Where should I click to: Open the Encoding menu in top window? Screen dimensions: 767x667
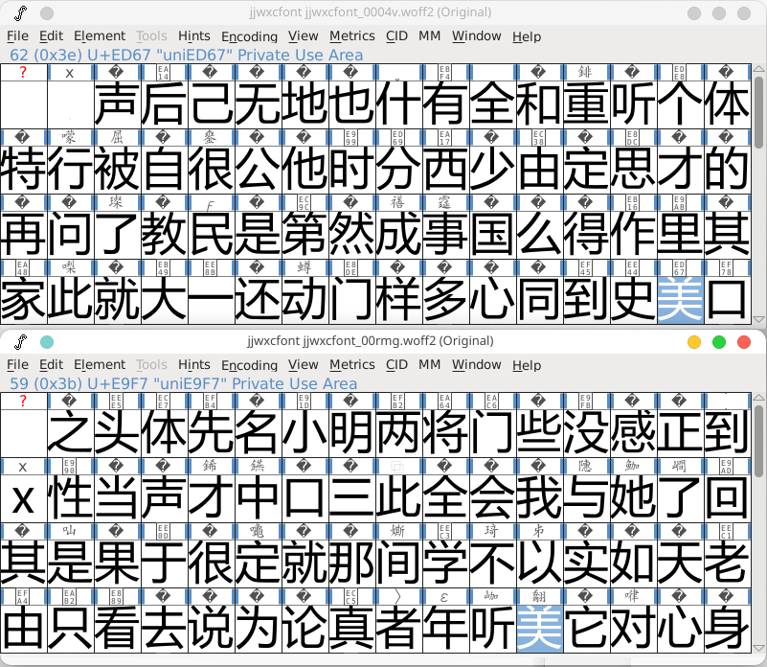tap(249, 36)
